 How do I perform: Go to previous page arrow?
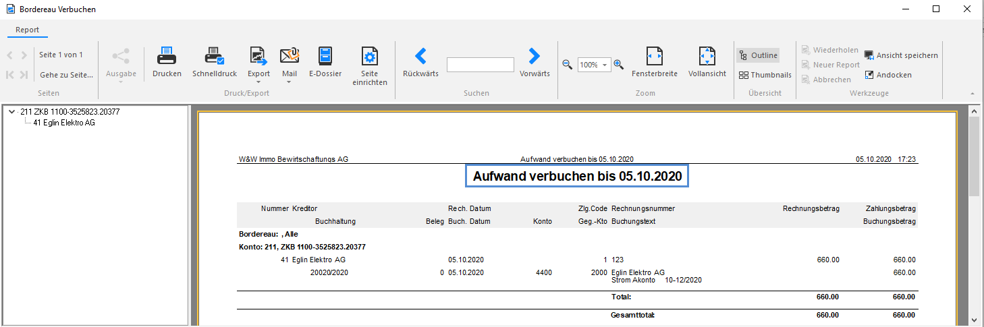click(x=10, y=55)
